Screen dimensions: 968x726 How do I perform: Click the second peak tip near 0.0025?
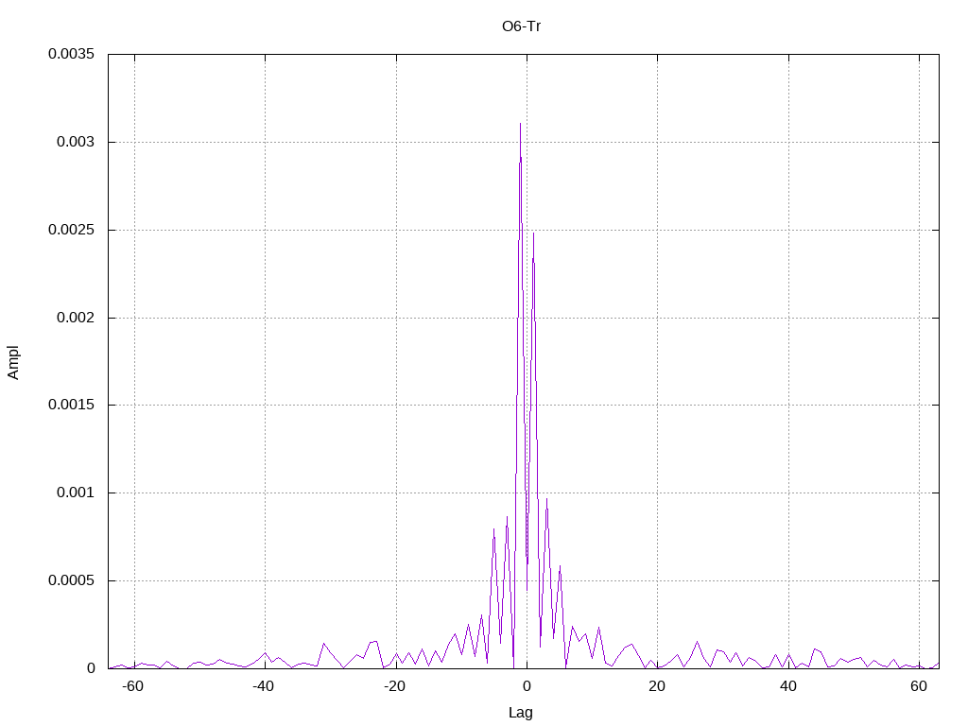[x=533, y=233]
